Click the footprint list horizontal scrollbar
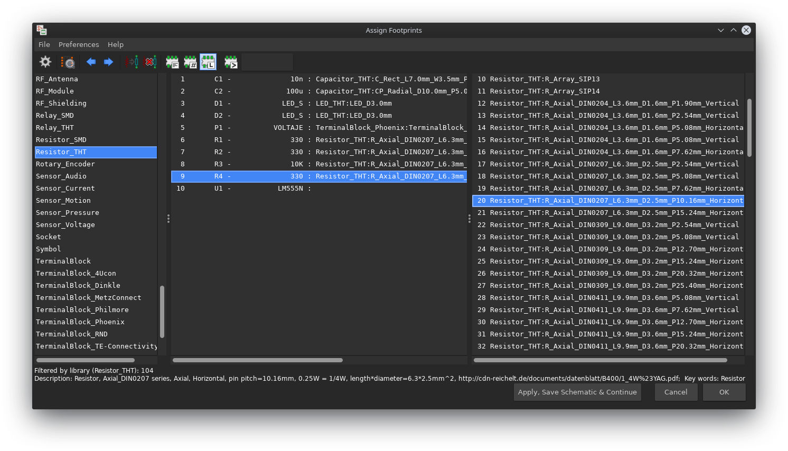Viewport: 788px width, 451px height. (x=601, y=360)
